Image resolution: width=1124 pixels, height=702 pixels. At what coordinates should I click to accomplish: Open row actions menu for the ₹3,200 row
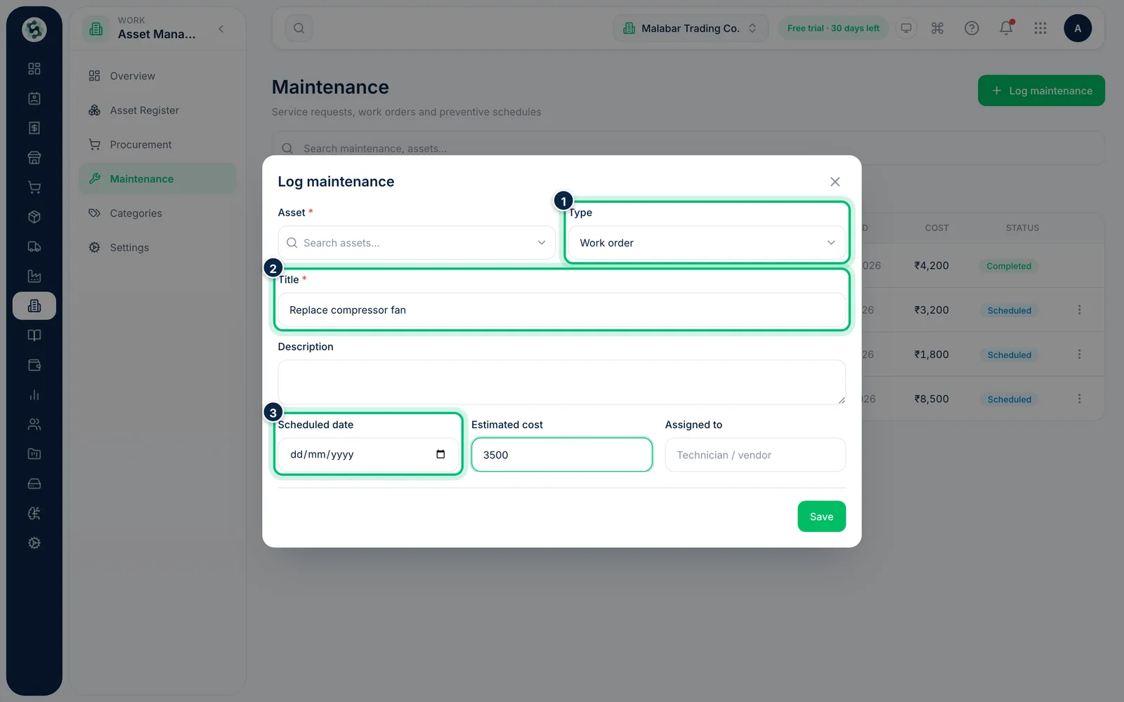click(1079, 310)
